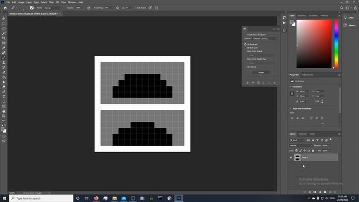Viewport: 359px width, 202px height.
Task: Select the Crop tool
Action: click(4, 38)
